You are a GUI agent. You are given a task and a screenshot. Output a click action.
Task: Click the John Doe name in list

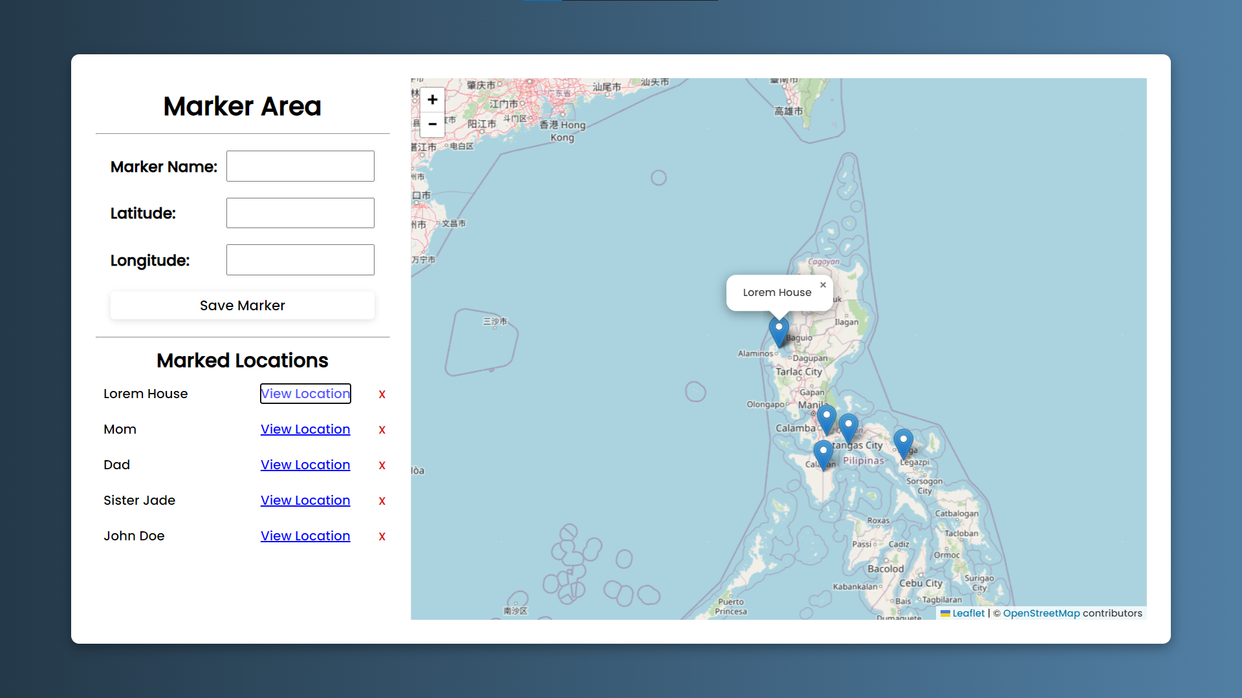134,536
